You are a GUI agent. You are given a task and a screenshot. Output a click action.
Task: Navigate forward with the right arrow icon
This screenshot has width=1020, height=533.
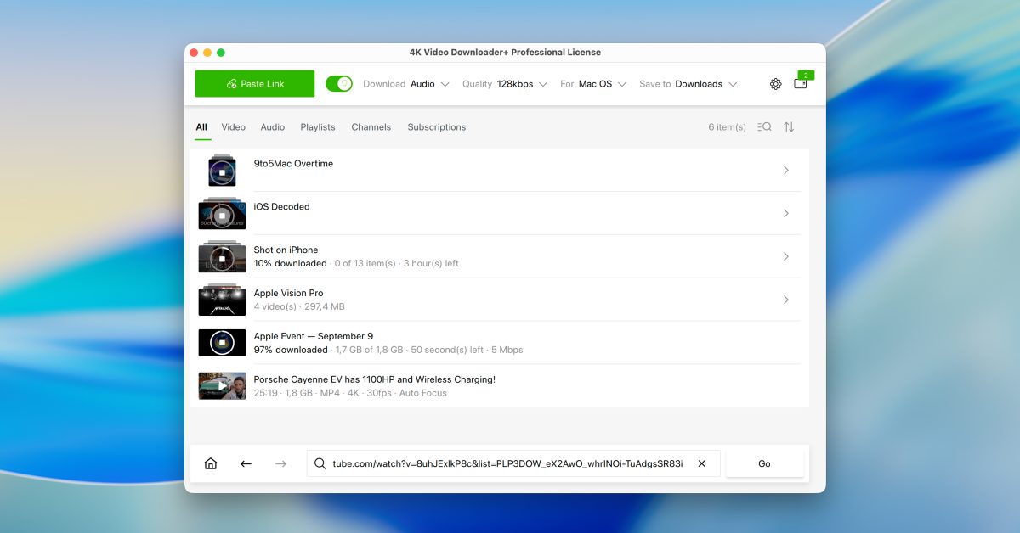coord(280,463)
